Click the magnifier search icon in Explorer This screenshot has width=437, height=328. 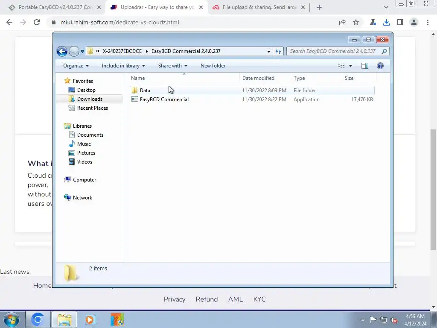click(385, 51)
